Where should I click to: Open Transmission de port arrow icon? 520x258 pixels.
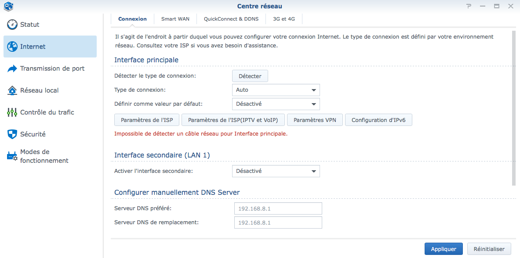(12, 68)
